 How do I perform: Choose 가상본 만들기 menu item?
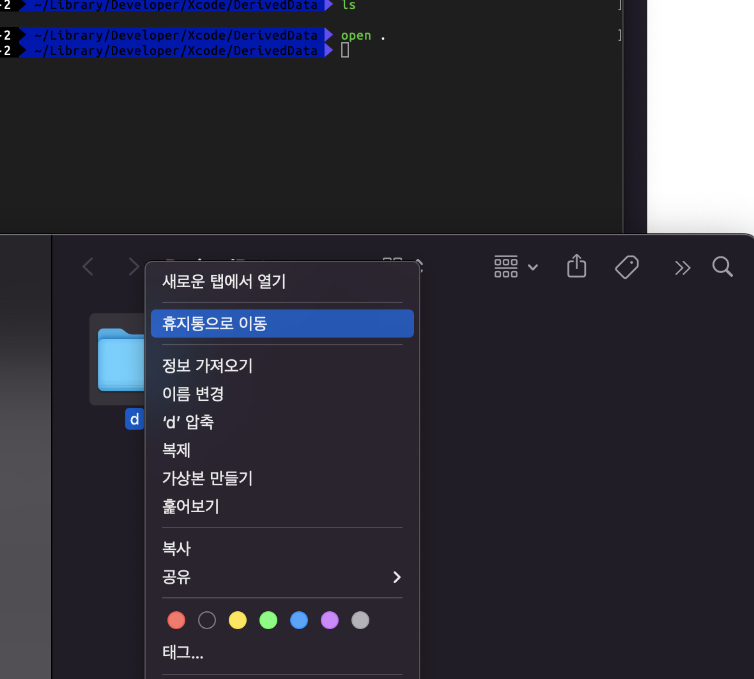click(x=282, y=478)
